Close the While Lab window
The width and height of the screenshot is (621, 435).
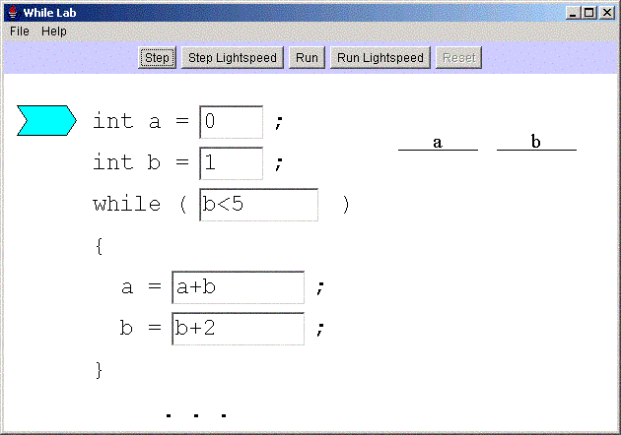607,12
